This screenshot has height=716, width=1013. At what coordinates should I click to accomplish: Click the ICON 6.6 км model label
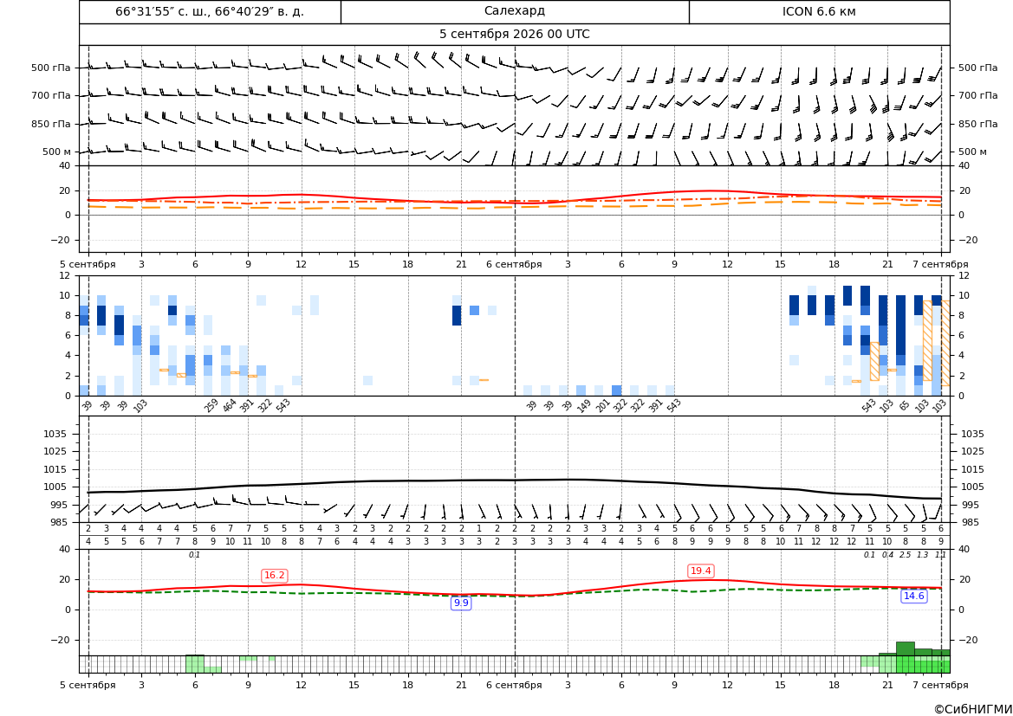819,11
